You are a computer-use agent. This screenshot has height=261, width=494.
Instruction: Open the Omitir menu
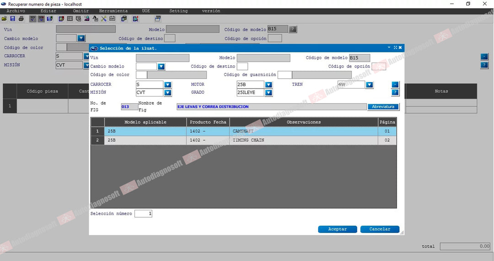click(81, 11)
